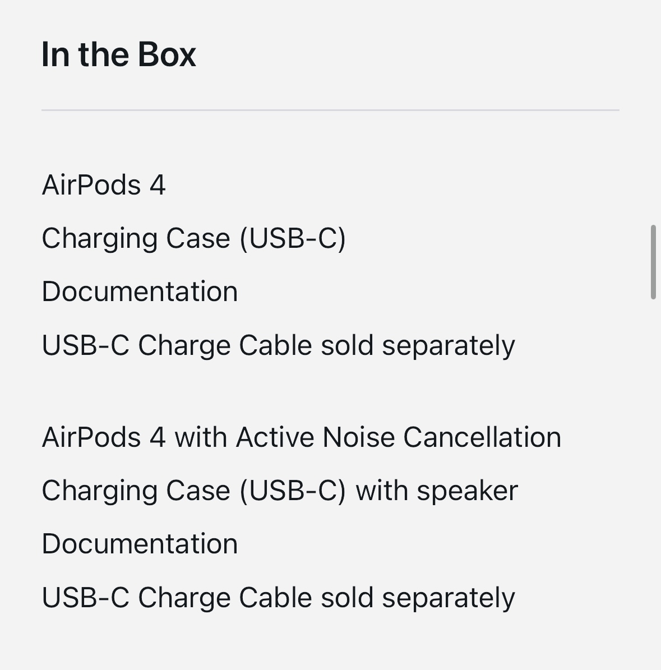This screenshot has width=661, height=670.
Task: Click "separately" in the bottom cable line
Action: tap(449, 599)
